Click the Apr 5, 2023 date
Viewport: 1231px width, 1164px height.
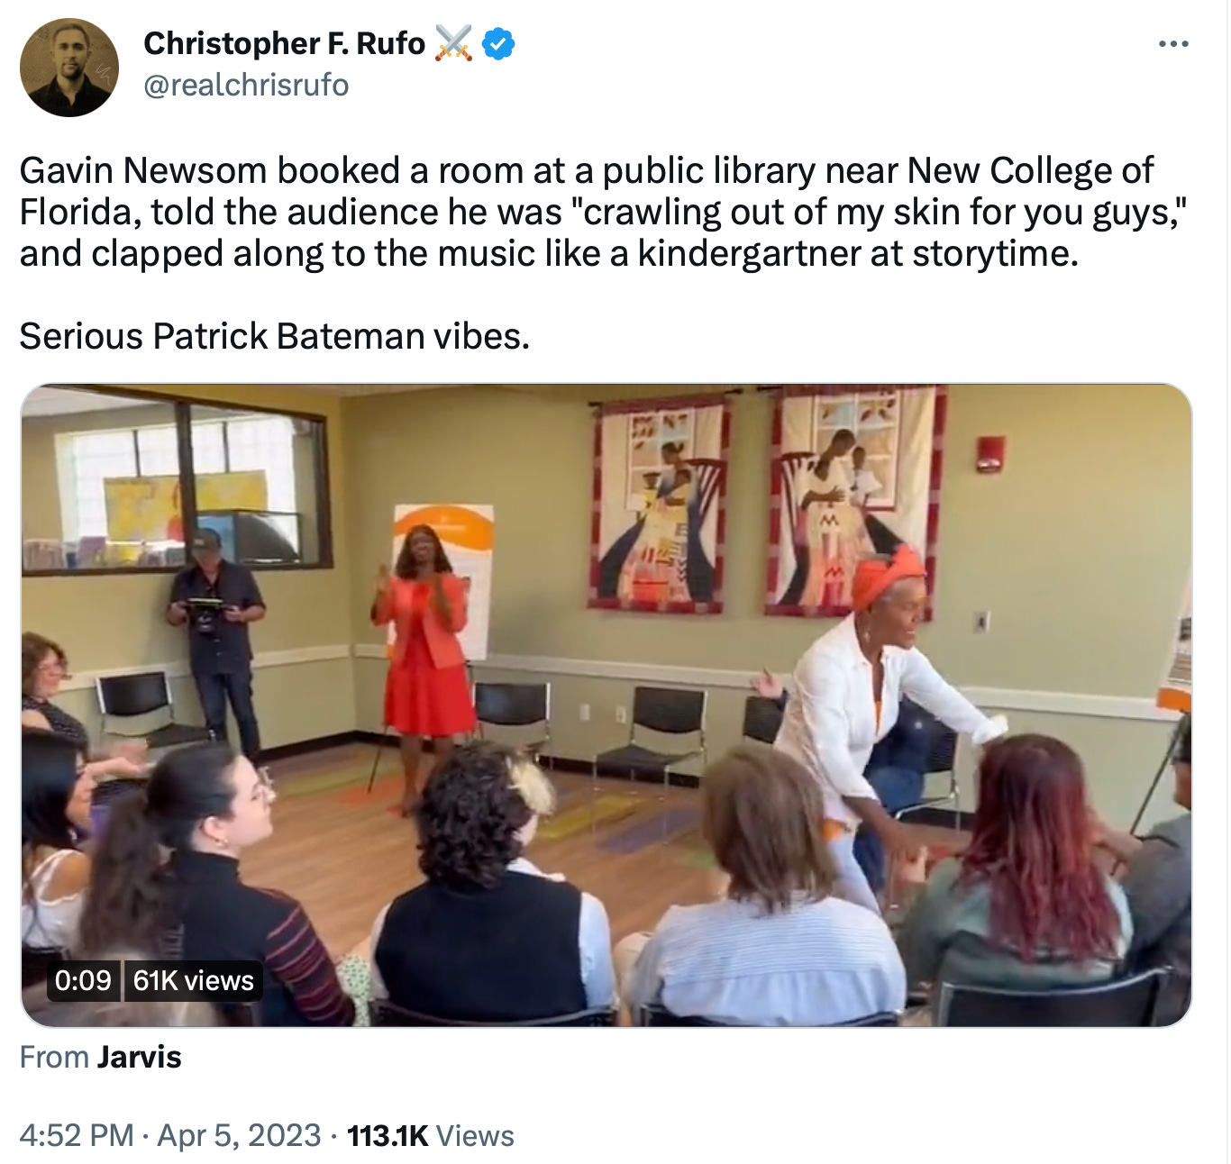click(239, 1135)
